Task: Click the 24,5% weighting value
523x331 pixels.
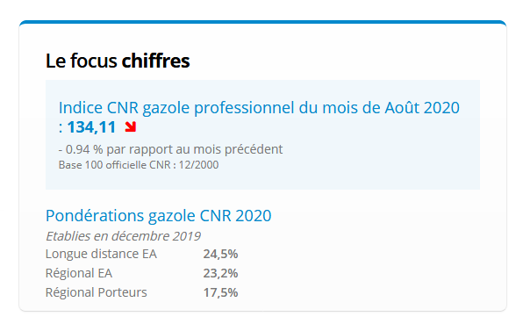Action: (x=220, y=255)
